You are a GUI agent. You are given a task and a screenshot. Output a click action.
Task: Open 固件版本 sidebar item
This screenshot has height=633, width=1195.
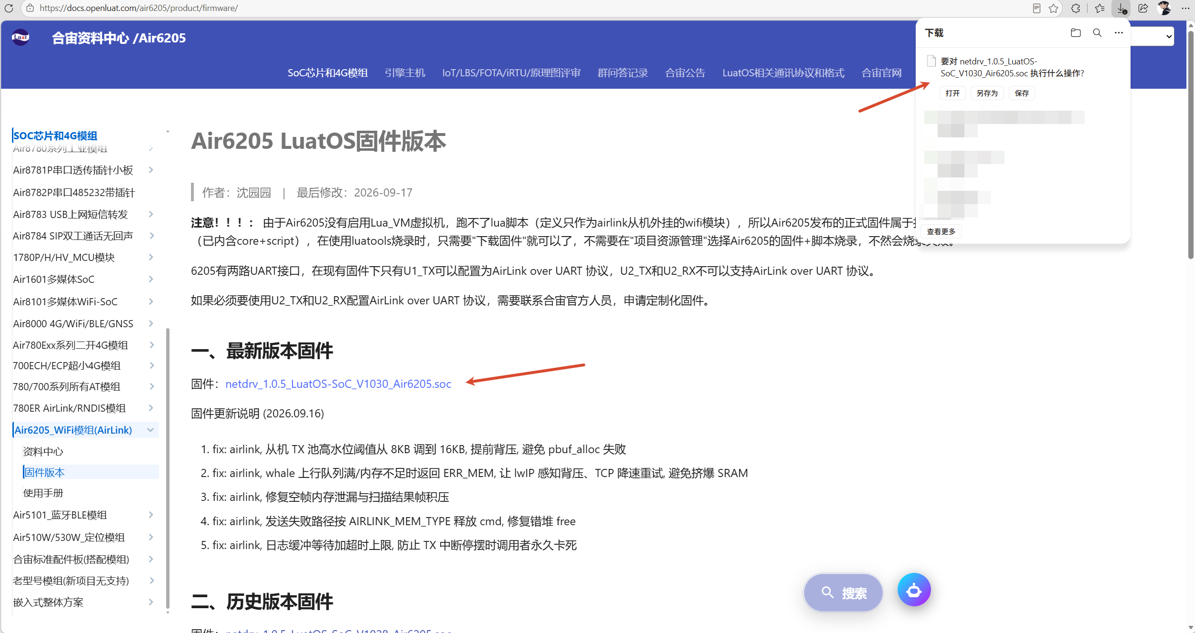[91, 472]
